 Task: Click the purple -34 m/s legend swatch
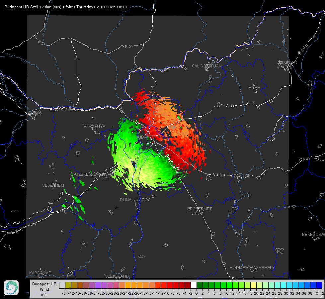98,285
